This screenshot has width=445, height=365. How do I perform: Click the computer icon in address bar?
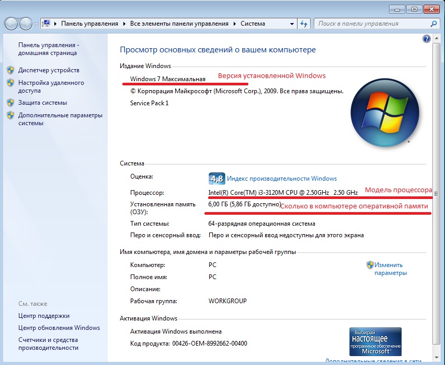pyautogui.click(x=46, y=24)
